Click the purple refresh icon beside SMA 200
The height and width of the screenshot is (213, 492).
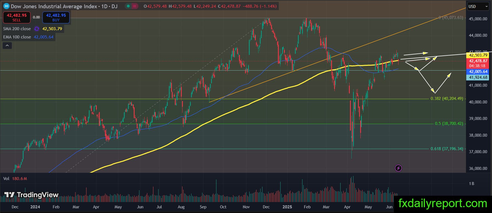[37, 29]
